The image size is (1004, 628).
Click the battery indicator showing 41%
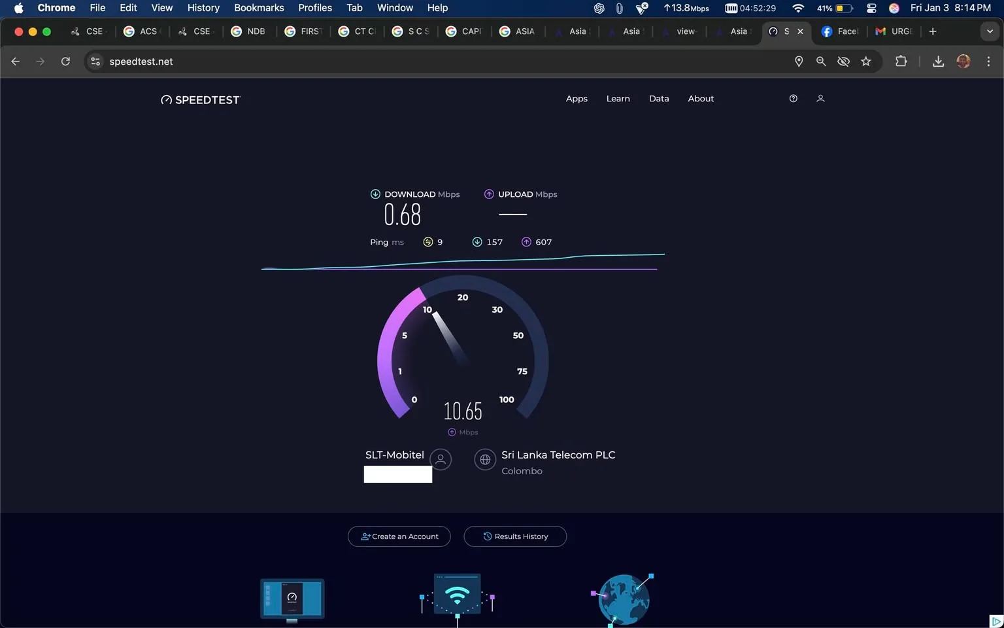pyautogui.click(x=833, y=9)
